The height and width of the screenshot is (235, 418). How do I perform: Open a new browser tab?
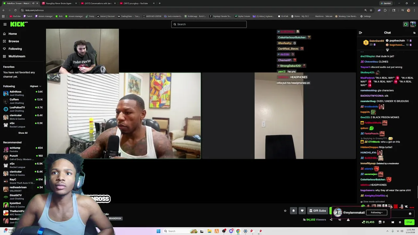[159, 3]
